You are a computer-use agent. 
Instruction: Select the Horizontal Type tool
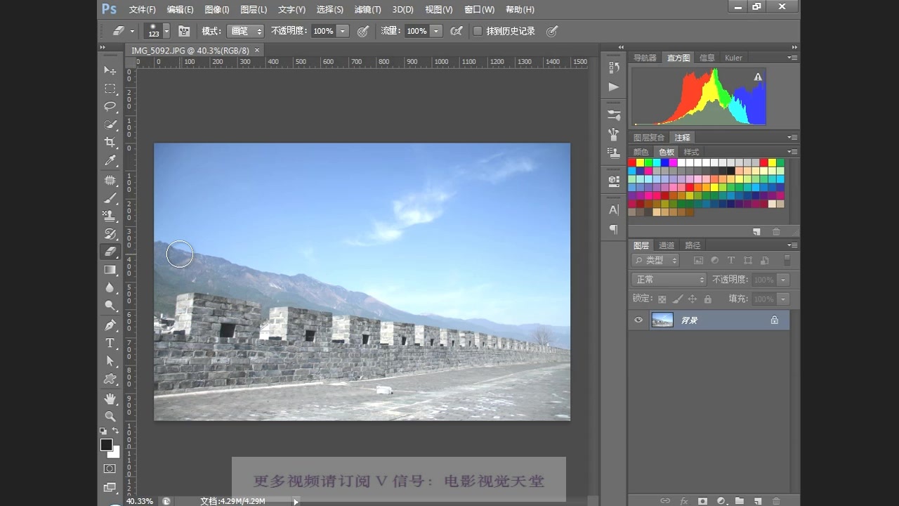[x=110, y=343]
